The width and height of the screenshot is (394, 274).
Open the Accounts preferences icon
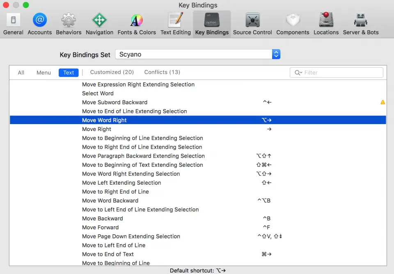[x=40, y=20]
